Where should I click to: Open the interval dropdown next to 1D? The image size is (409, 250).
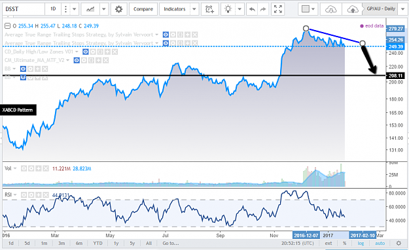point(74,9)
